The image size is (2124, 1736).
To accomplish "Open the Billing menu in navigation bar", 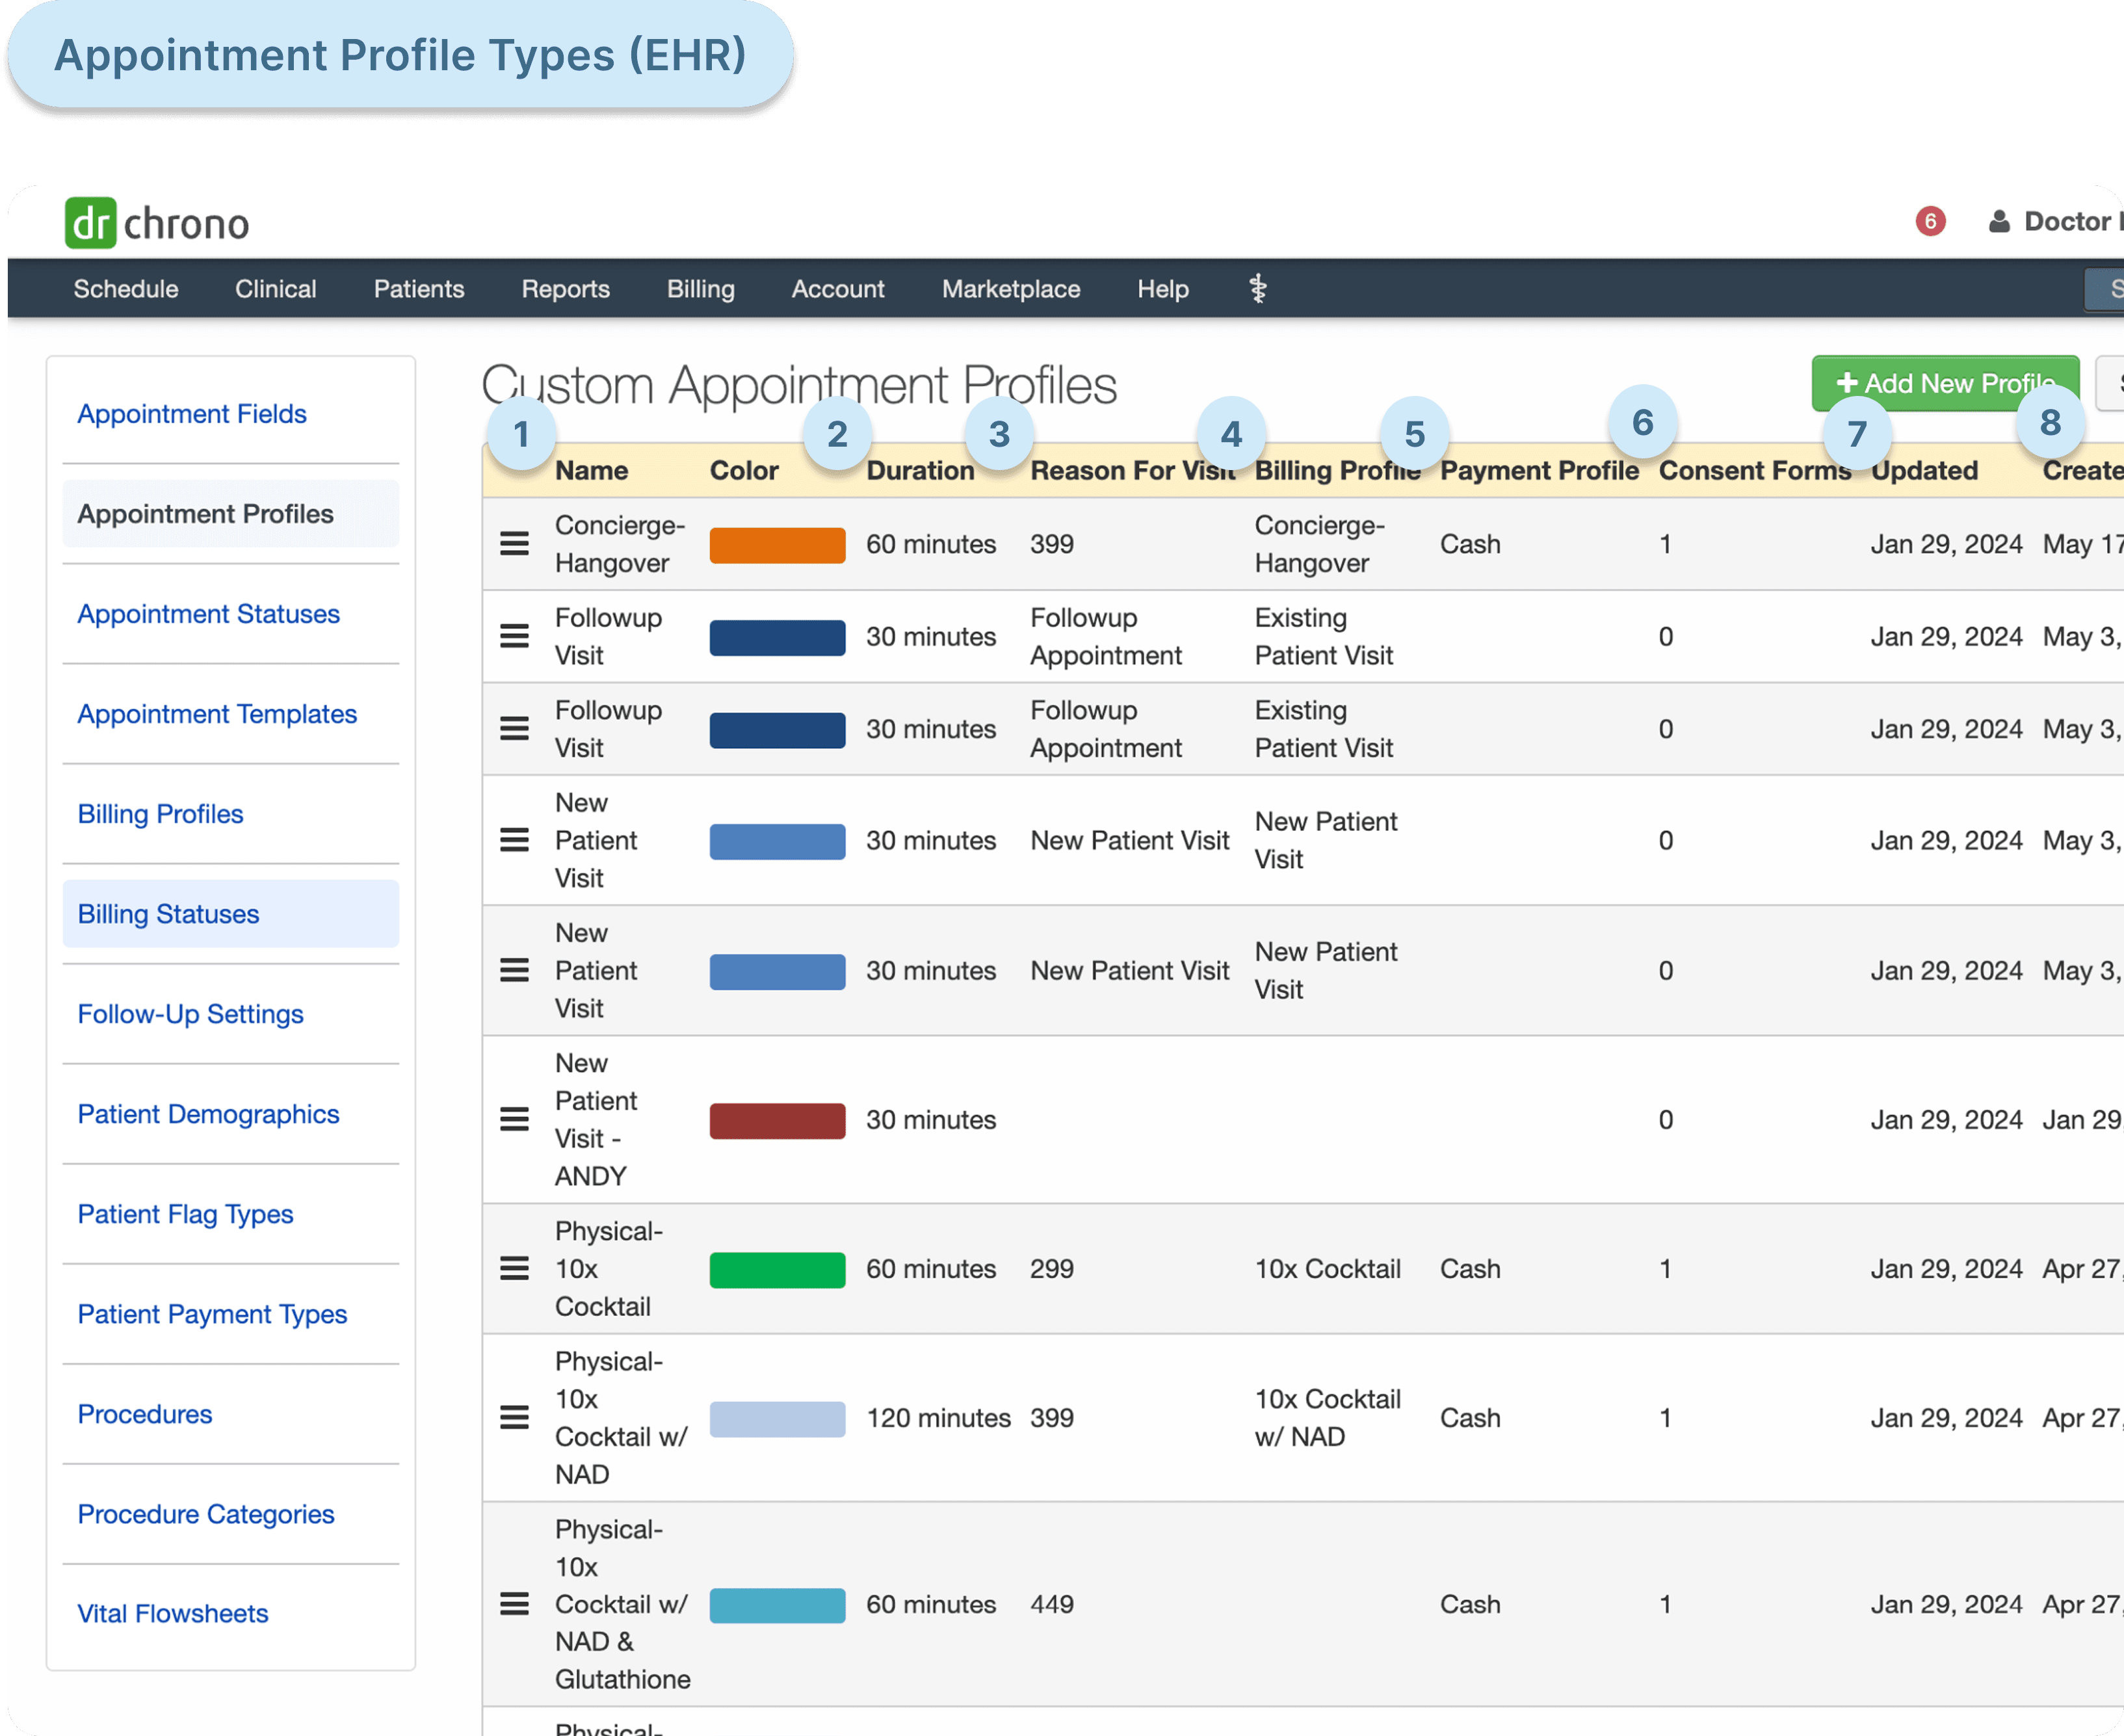I will tap(700, 289).
